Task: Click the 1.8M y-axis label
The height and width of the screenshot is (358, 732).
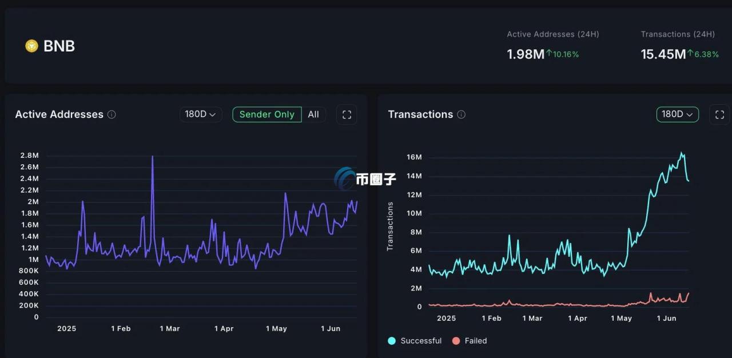Action: pyautogui.click(x=29, y=213)
